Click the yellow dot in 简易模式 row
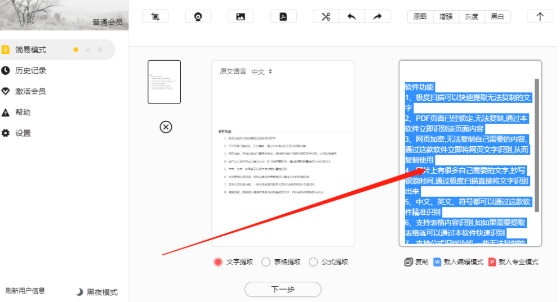The height and width of the screenshot is (302, 560). pos(75,49)
